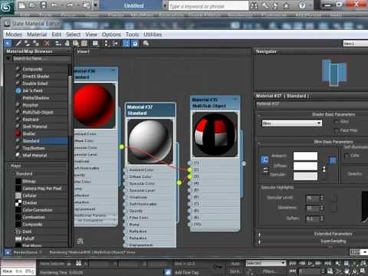Viewport: 368px width, 276px height.
Task: Click Put Material to Scene icon
Action: tap(27, 44)
